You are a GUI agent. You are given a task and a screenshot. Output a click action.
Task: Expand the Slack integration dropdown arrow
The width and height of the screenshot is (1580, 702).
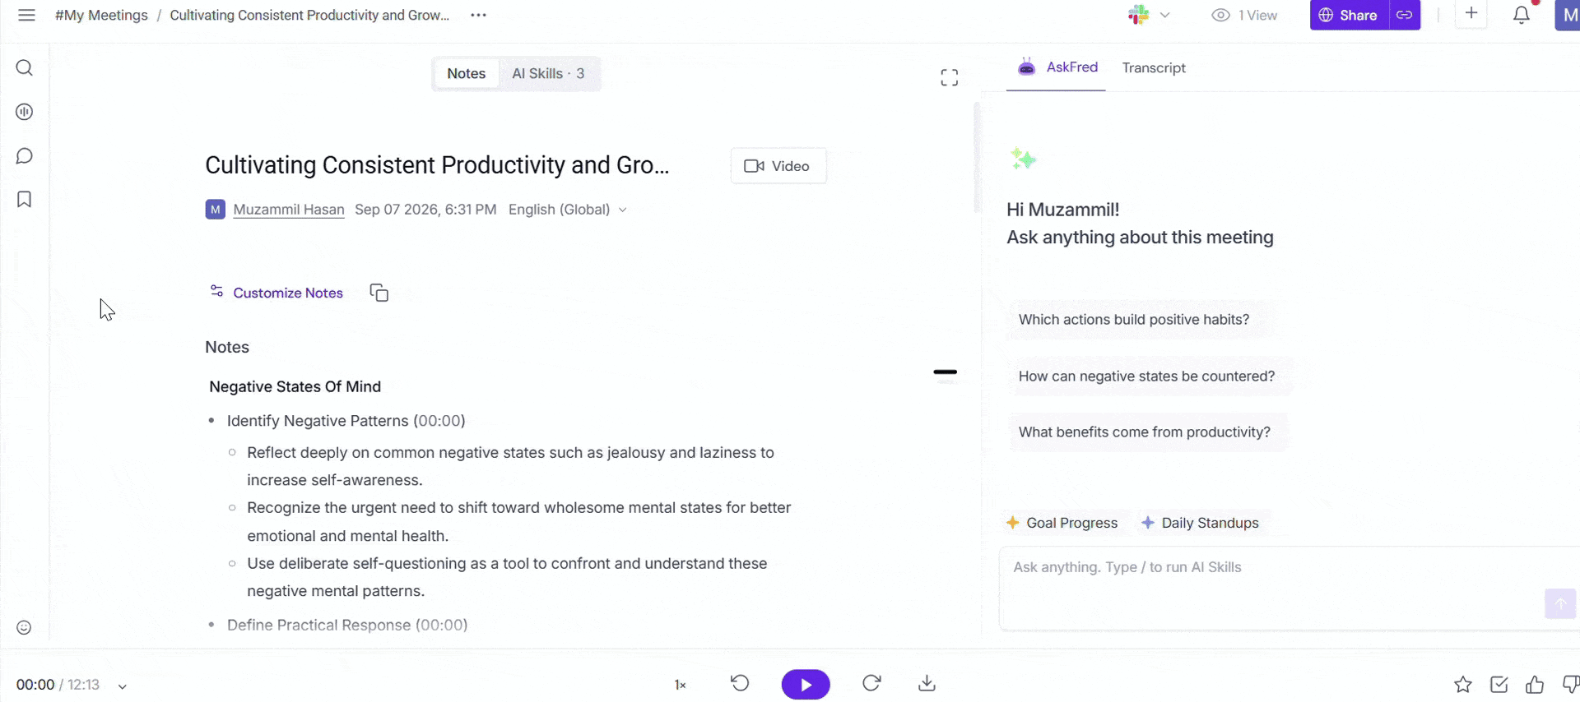point(1165,15)
